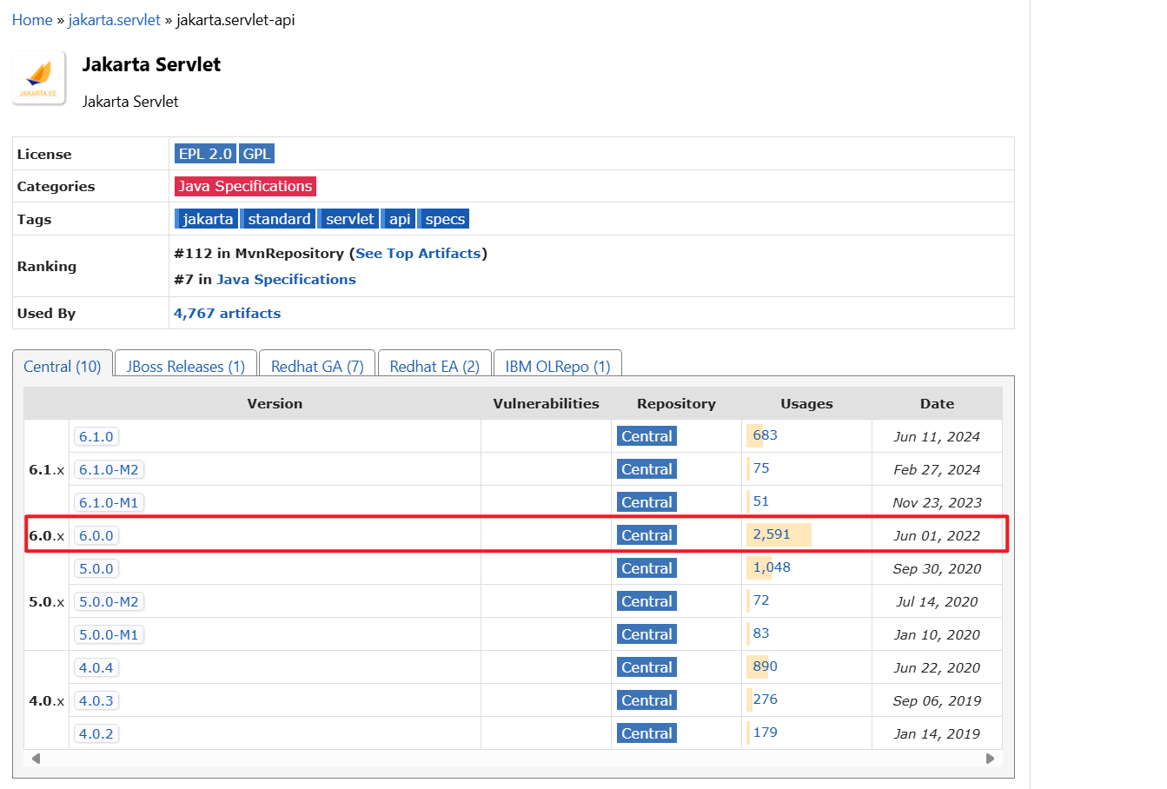Open the 72 usages link
Viewport: 1167px width, 789px height.
tap(761, 600)
